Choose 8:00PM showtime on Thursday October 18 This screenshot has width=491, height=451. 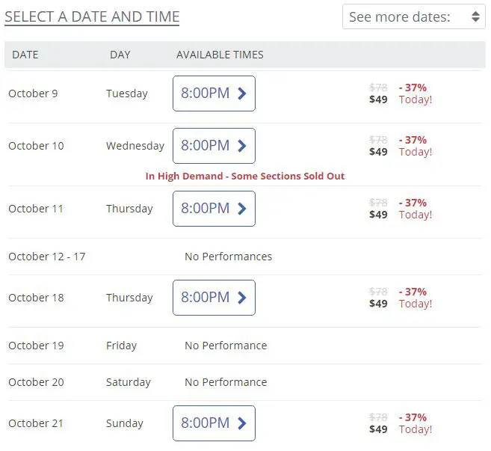pos(214,298)
